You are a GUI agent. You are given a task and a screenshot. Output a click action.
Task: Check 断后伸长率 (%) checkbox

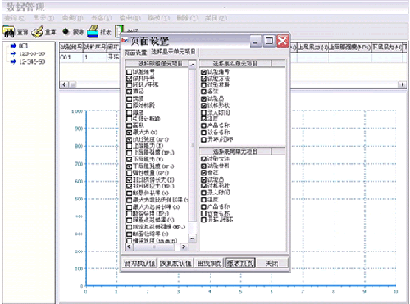130,193
